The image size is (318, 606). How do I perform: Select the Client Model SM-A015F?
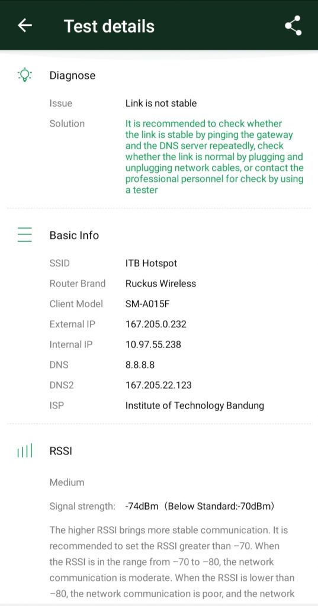click(x=147, y=304)
